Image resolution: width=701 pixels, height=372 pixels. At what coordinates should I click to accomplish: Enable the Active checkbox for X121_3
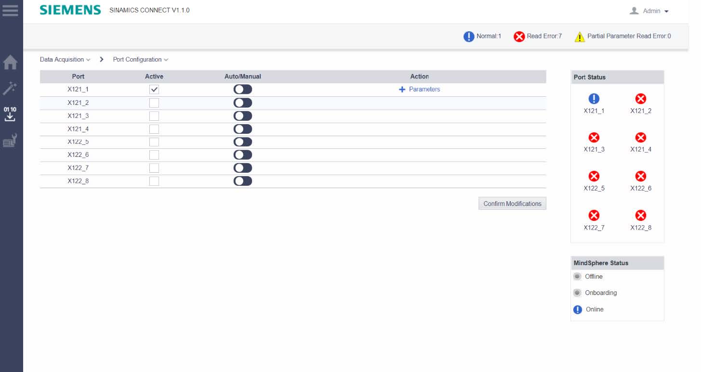154,116
